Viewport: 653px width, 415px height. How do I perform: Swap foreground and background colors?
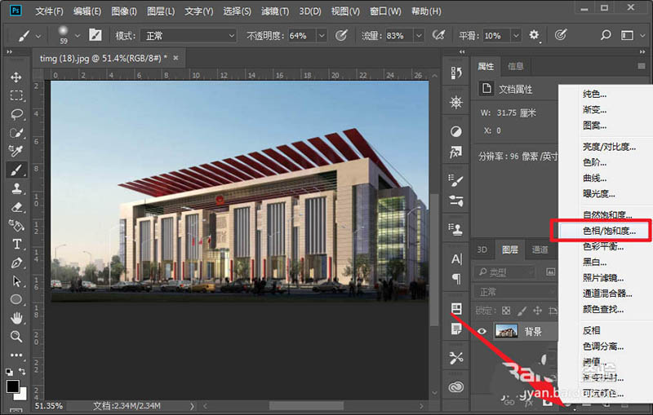[x=22, y=371]
